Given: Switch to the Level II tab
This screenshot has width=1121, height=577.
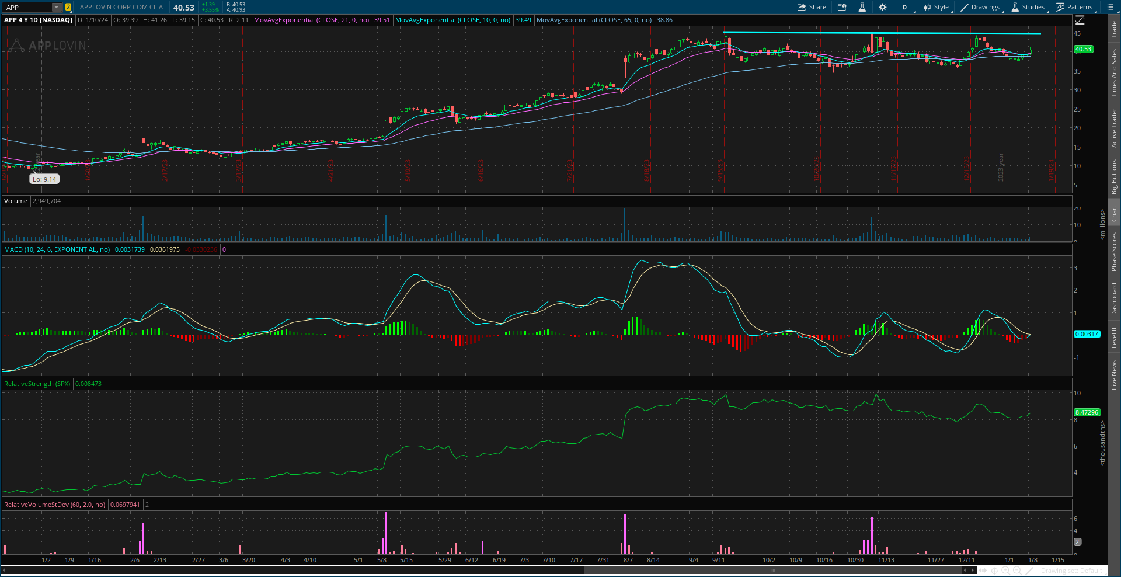Looking at the screenshot, I should point(1114,338).
